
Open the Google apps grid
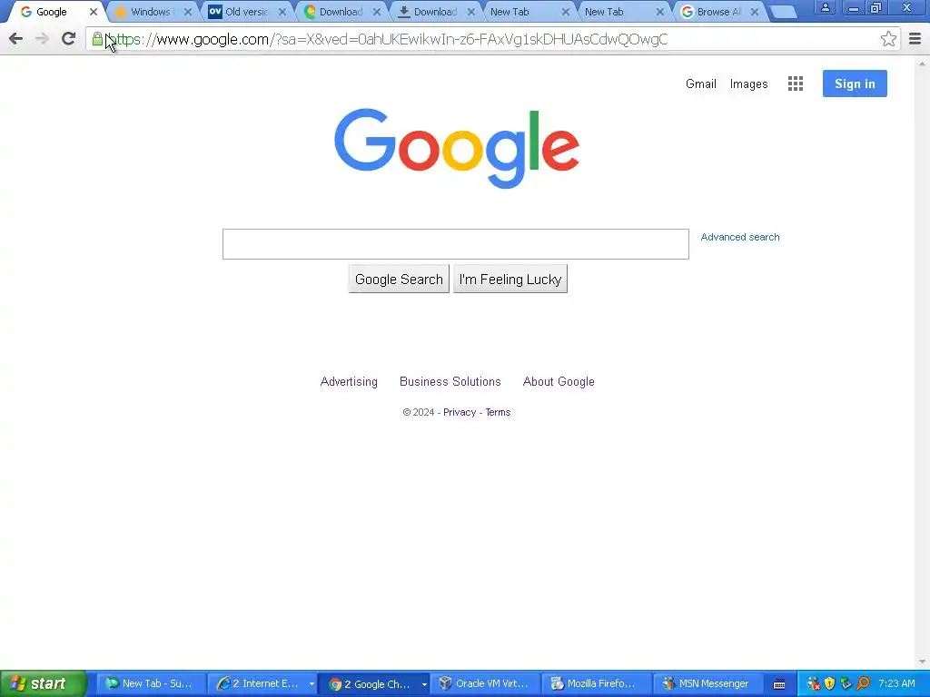point(796,83)
